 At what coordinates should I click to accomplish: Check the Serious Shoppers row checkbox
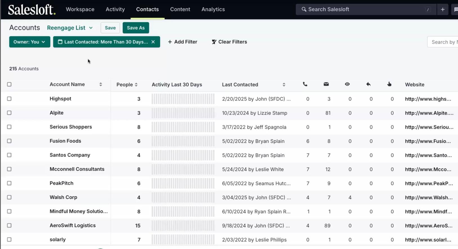click(9, 127)
